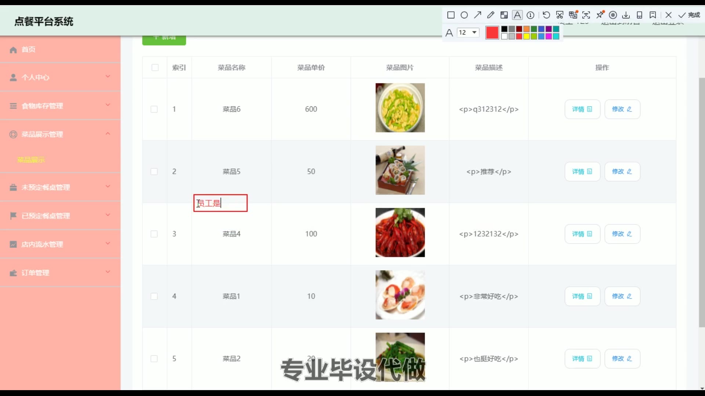The width and height of the screenshot is (705, 396).
Task: Open 详情 for 菜品5
Action: [x=582, y=172]
